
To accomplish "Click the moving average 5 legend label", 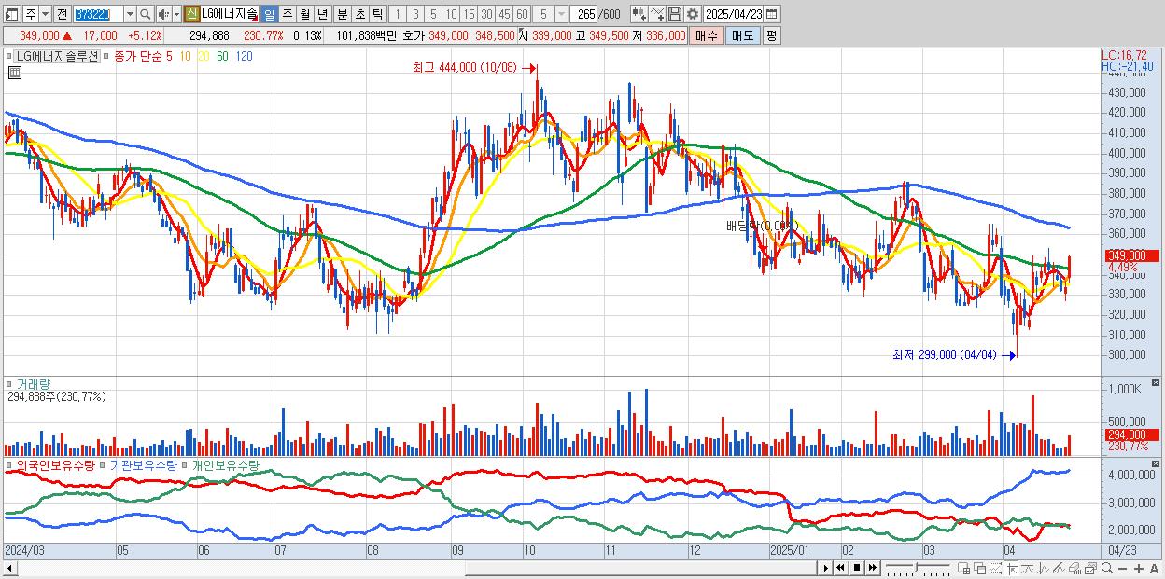I will click(x=169, y=56).
